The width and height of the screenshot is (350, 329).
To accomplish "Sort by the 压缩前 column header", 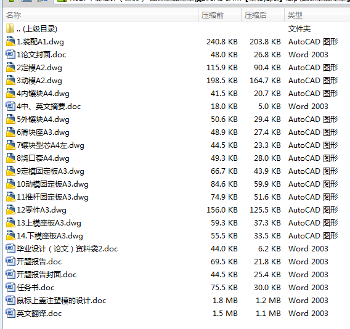I will pyautogui.click(x=219, y=15).
